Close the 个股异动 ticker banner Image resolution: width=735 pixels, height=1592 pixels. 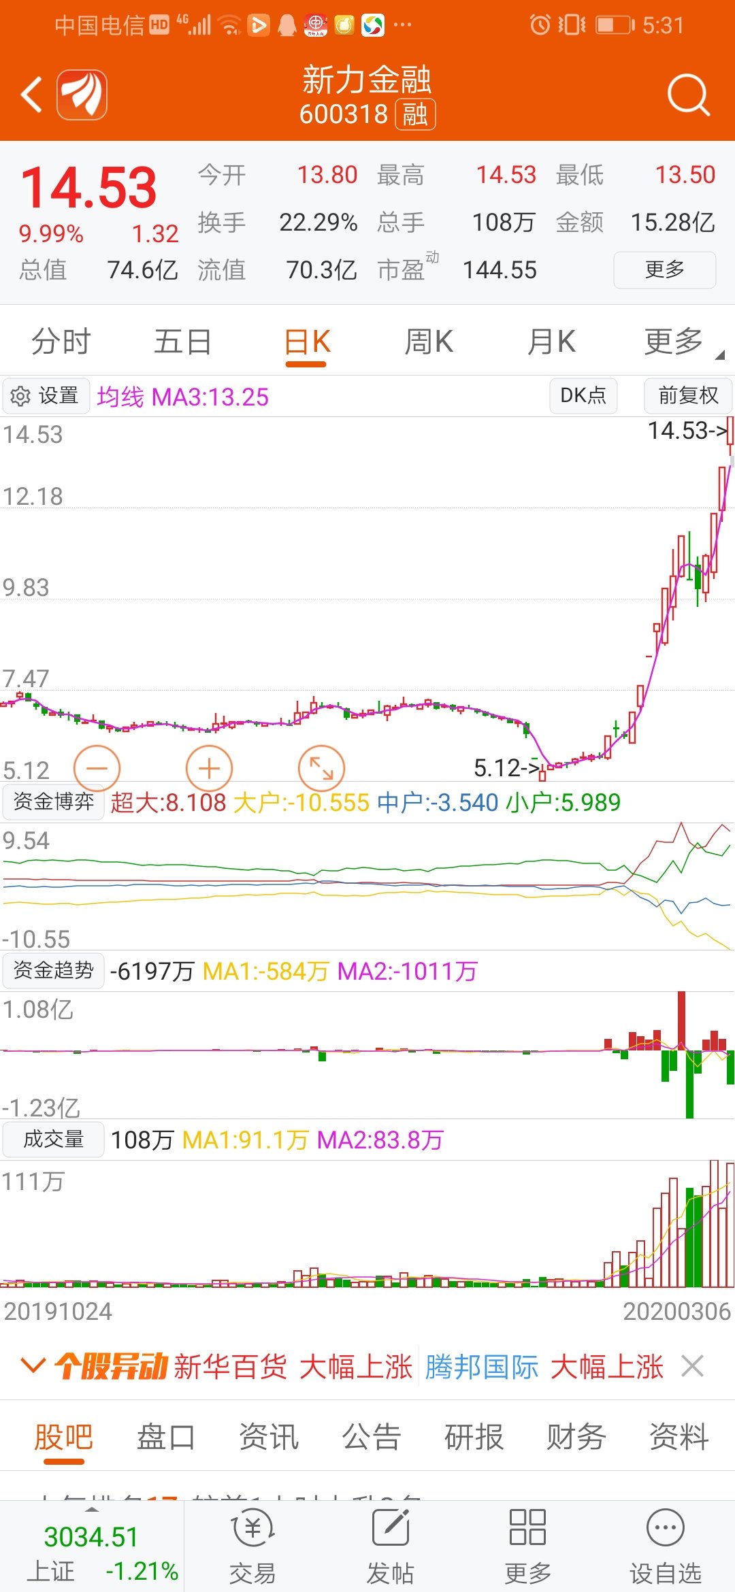click(x=693, y=1365)
